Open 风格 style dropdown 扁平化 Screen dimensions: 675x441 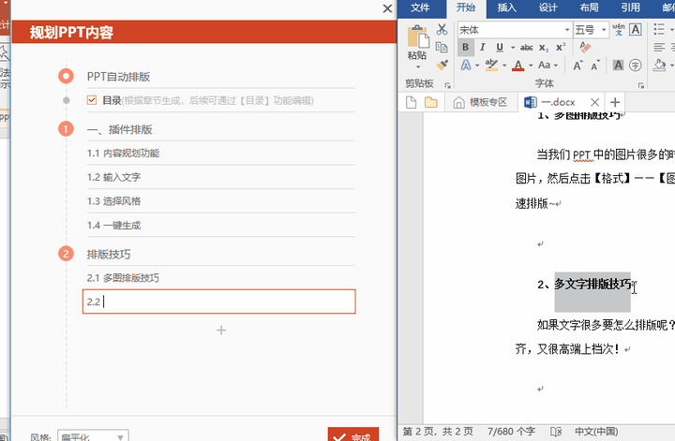click(x=93, y=435)
